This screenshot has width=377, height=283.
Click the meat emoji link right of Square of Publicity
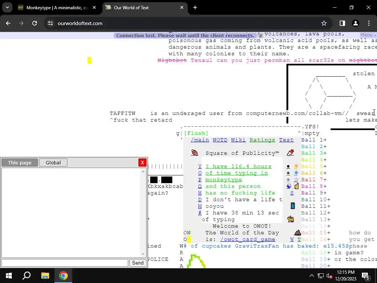pos(290,153)
